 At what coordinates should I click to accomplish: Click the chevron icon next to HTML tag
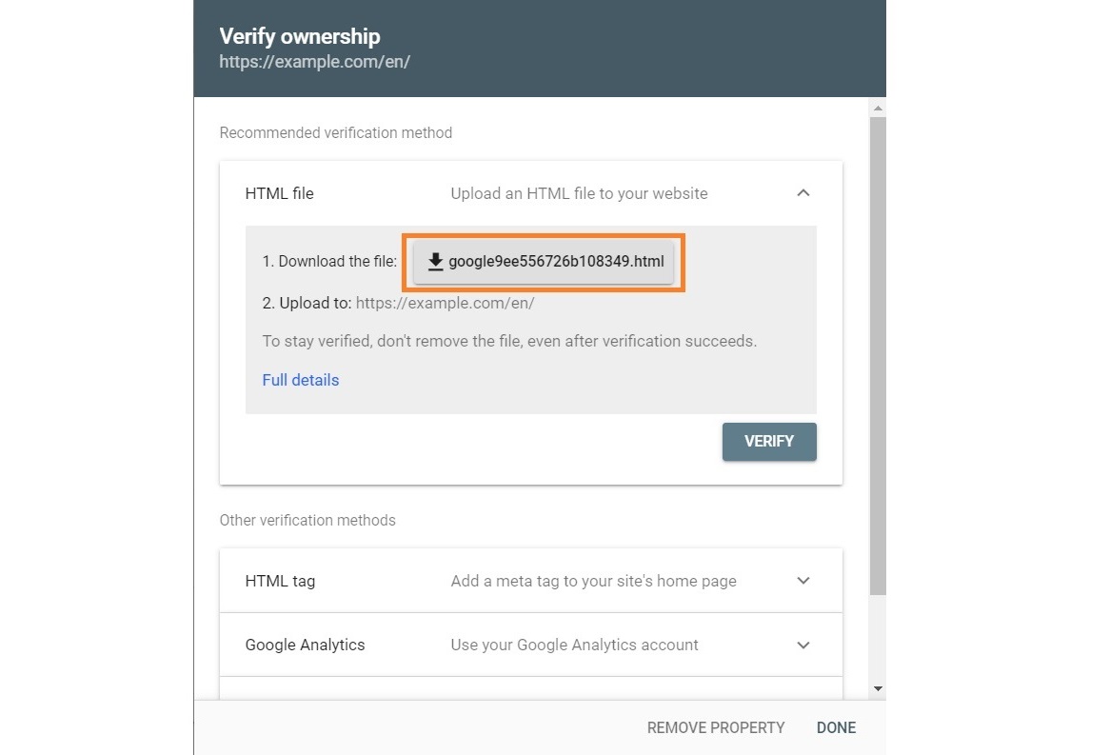pyautogui.click(x=803, y=580)
